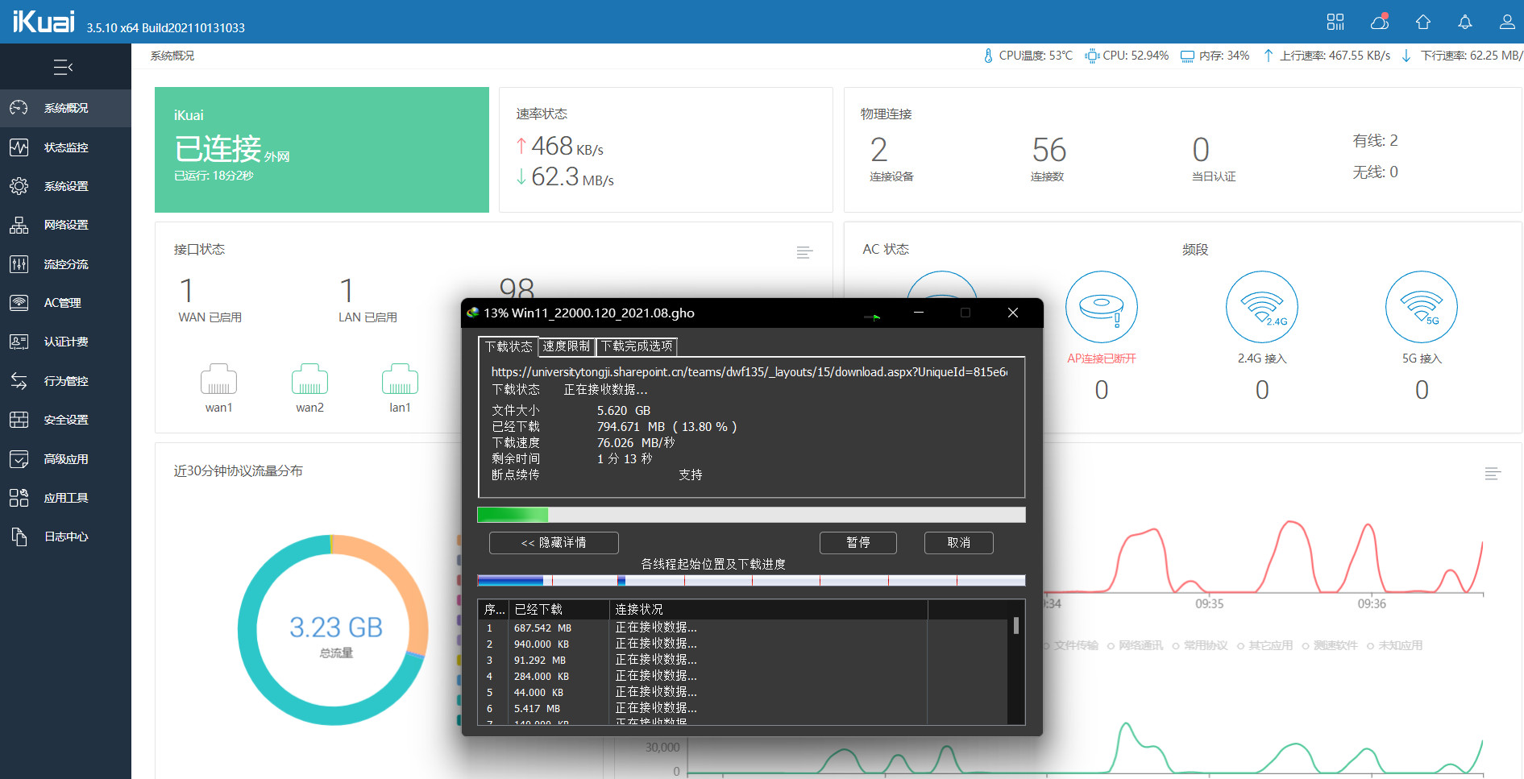Screen dimensions: 1524x779
Task: Toggle 常用协议 legend item
Action: (1200, 646)
